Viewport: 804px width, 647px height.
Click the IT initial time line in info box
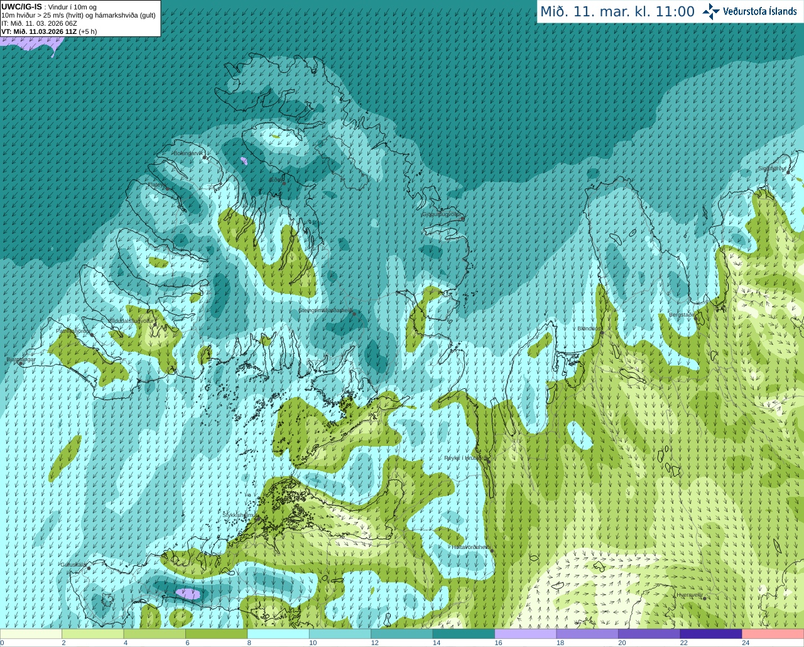coord(40,23)
